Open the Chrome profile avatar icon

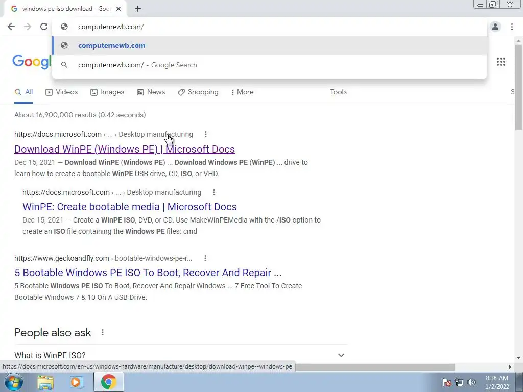(495, 27)
